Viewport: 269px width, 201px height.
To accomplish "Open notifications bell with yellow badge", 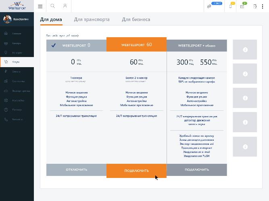I will (x=230, y=6).
